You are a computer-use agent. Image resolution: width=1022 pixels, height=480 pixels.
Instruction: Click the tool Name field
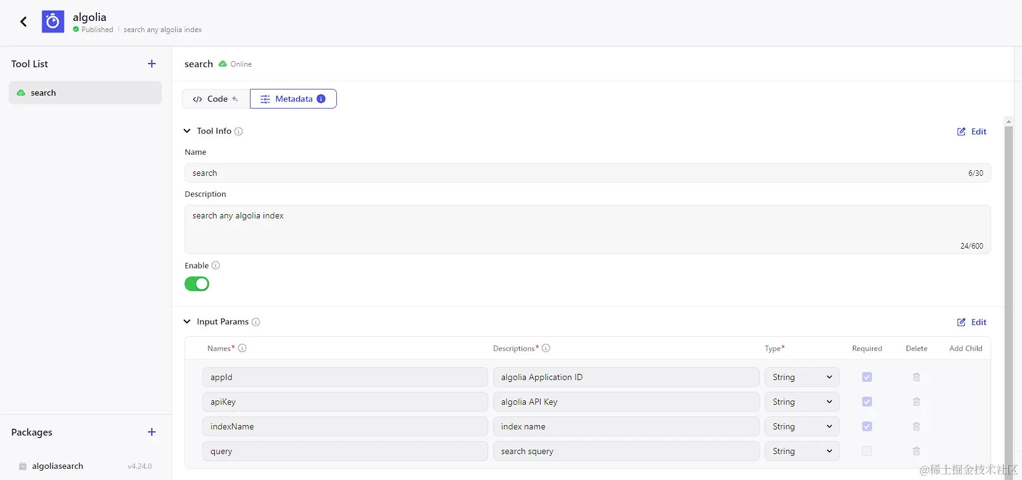[588, 173]
